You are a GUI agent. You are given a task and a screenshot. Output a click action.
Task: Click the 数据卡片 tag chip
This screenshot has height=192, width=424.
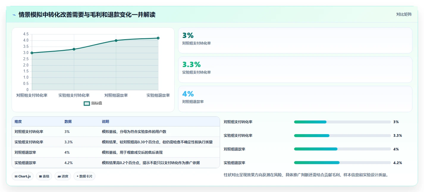[x=84, y=176]
